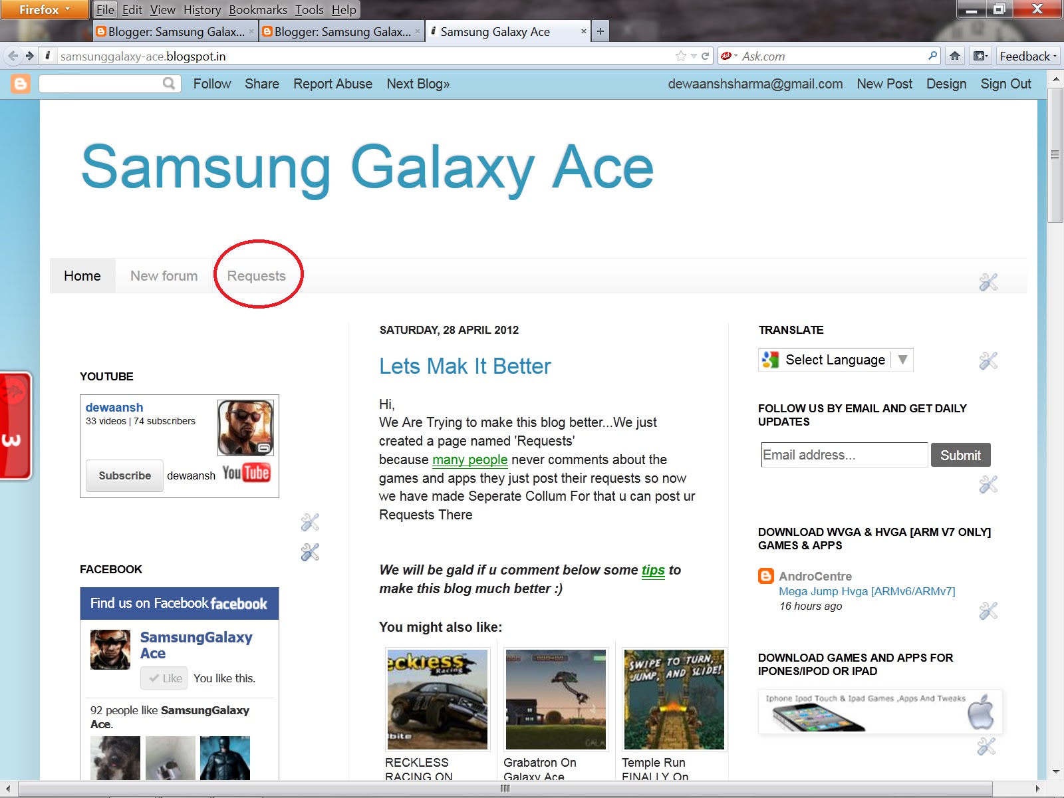Screen dimensions: 1064x798
Task: Open the address bar history dropdown arrow
Action: 694,56
